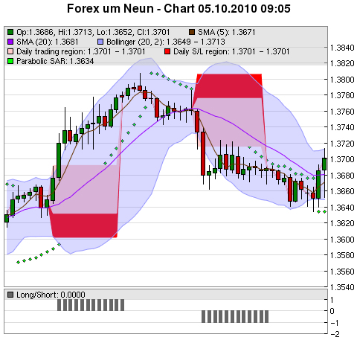
Task: Click the -2 label on Long/Short axis
Action: (335, 334)
